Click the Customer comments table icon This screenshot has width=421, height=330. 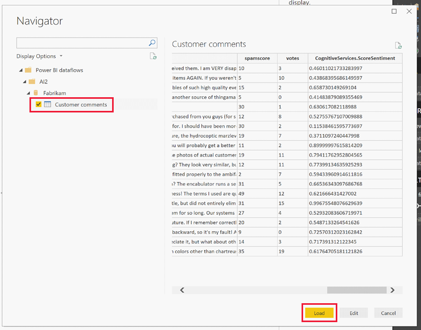47,105
